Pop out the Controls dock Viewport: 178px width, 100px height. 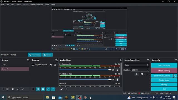pos(176,60)
